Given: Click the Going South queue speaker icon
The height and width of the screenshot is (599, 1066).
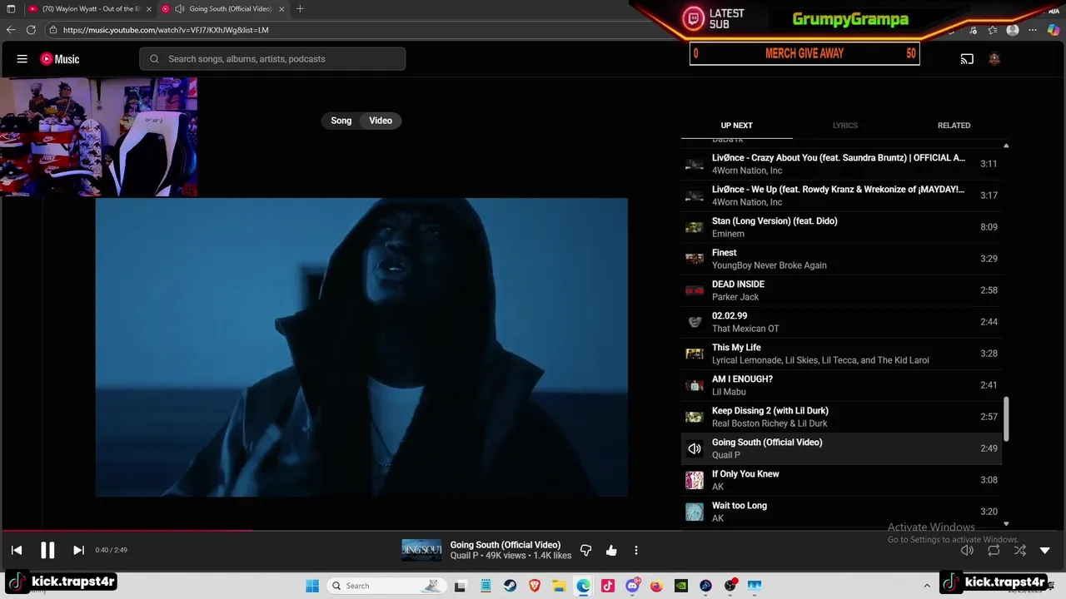Looking at the screenshot, I should 695,448.
